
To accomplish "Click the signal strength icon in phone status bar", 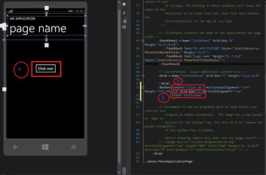I will click(x=10, y=11).
